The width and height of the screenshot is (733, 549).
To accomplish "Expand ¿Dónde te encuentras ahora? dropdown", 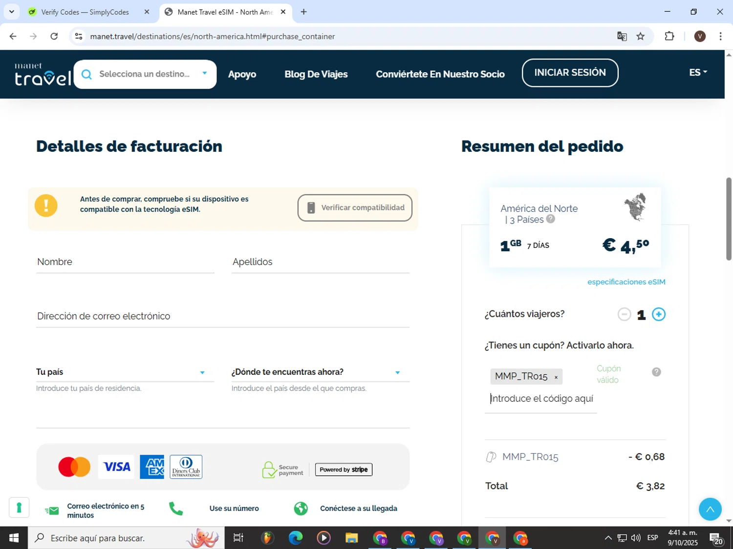I will (321, 372).
